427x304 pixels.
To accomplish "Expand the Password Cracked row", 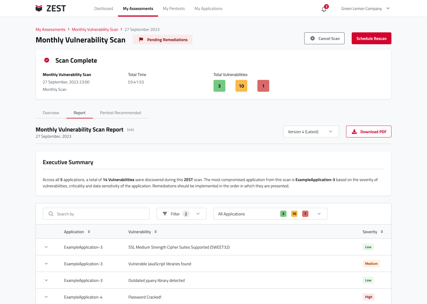I will tap(46, 297).
